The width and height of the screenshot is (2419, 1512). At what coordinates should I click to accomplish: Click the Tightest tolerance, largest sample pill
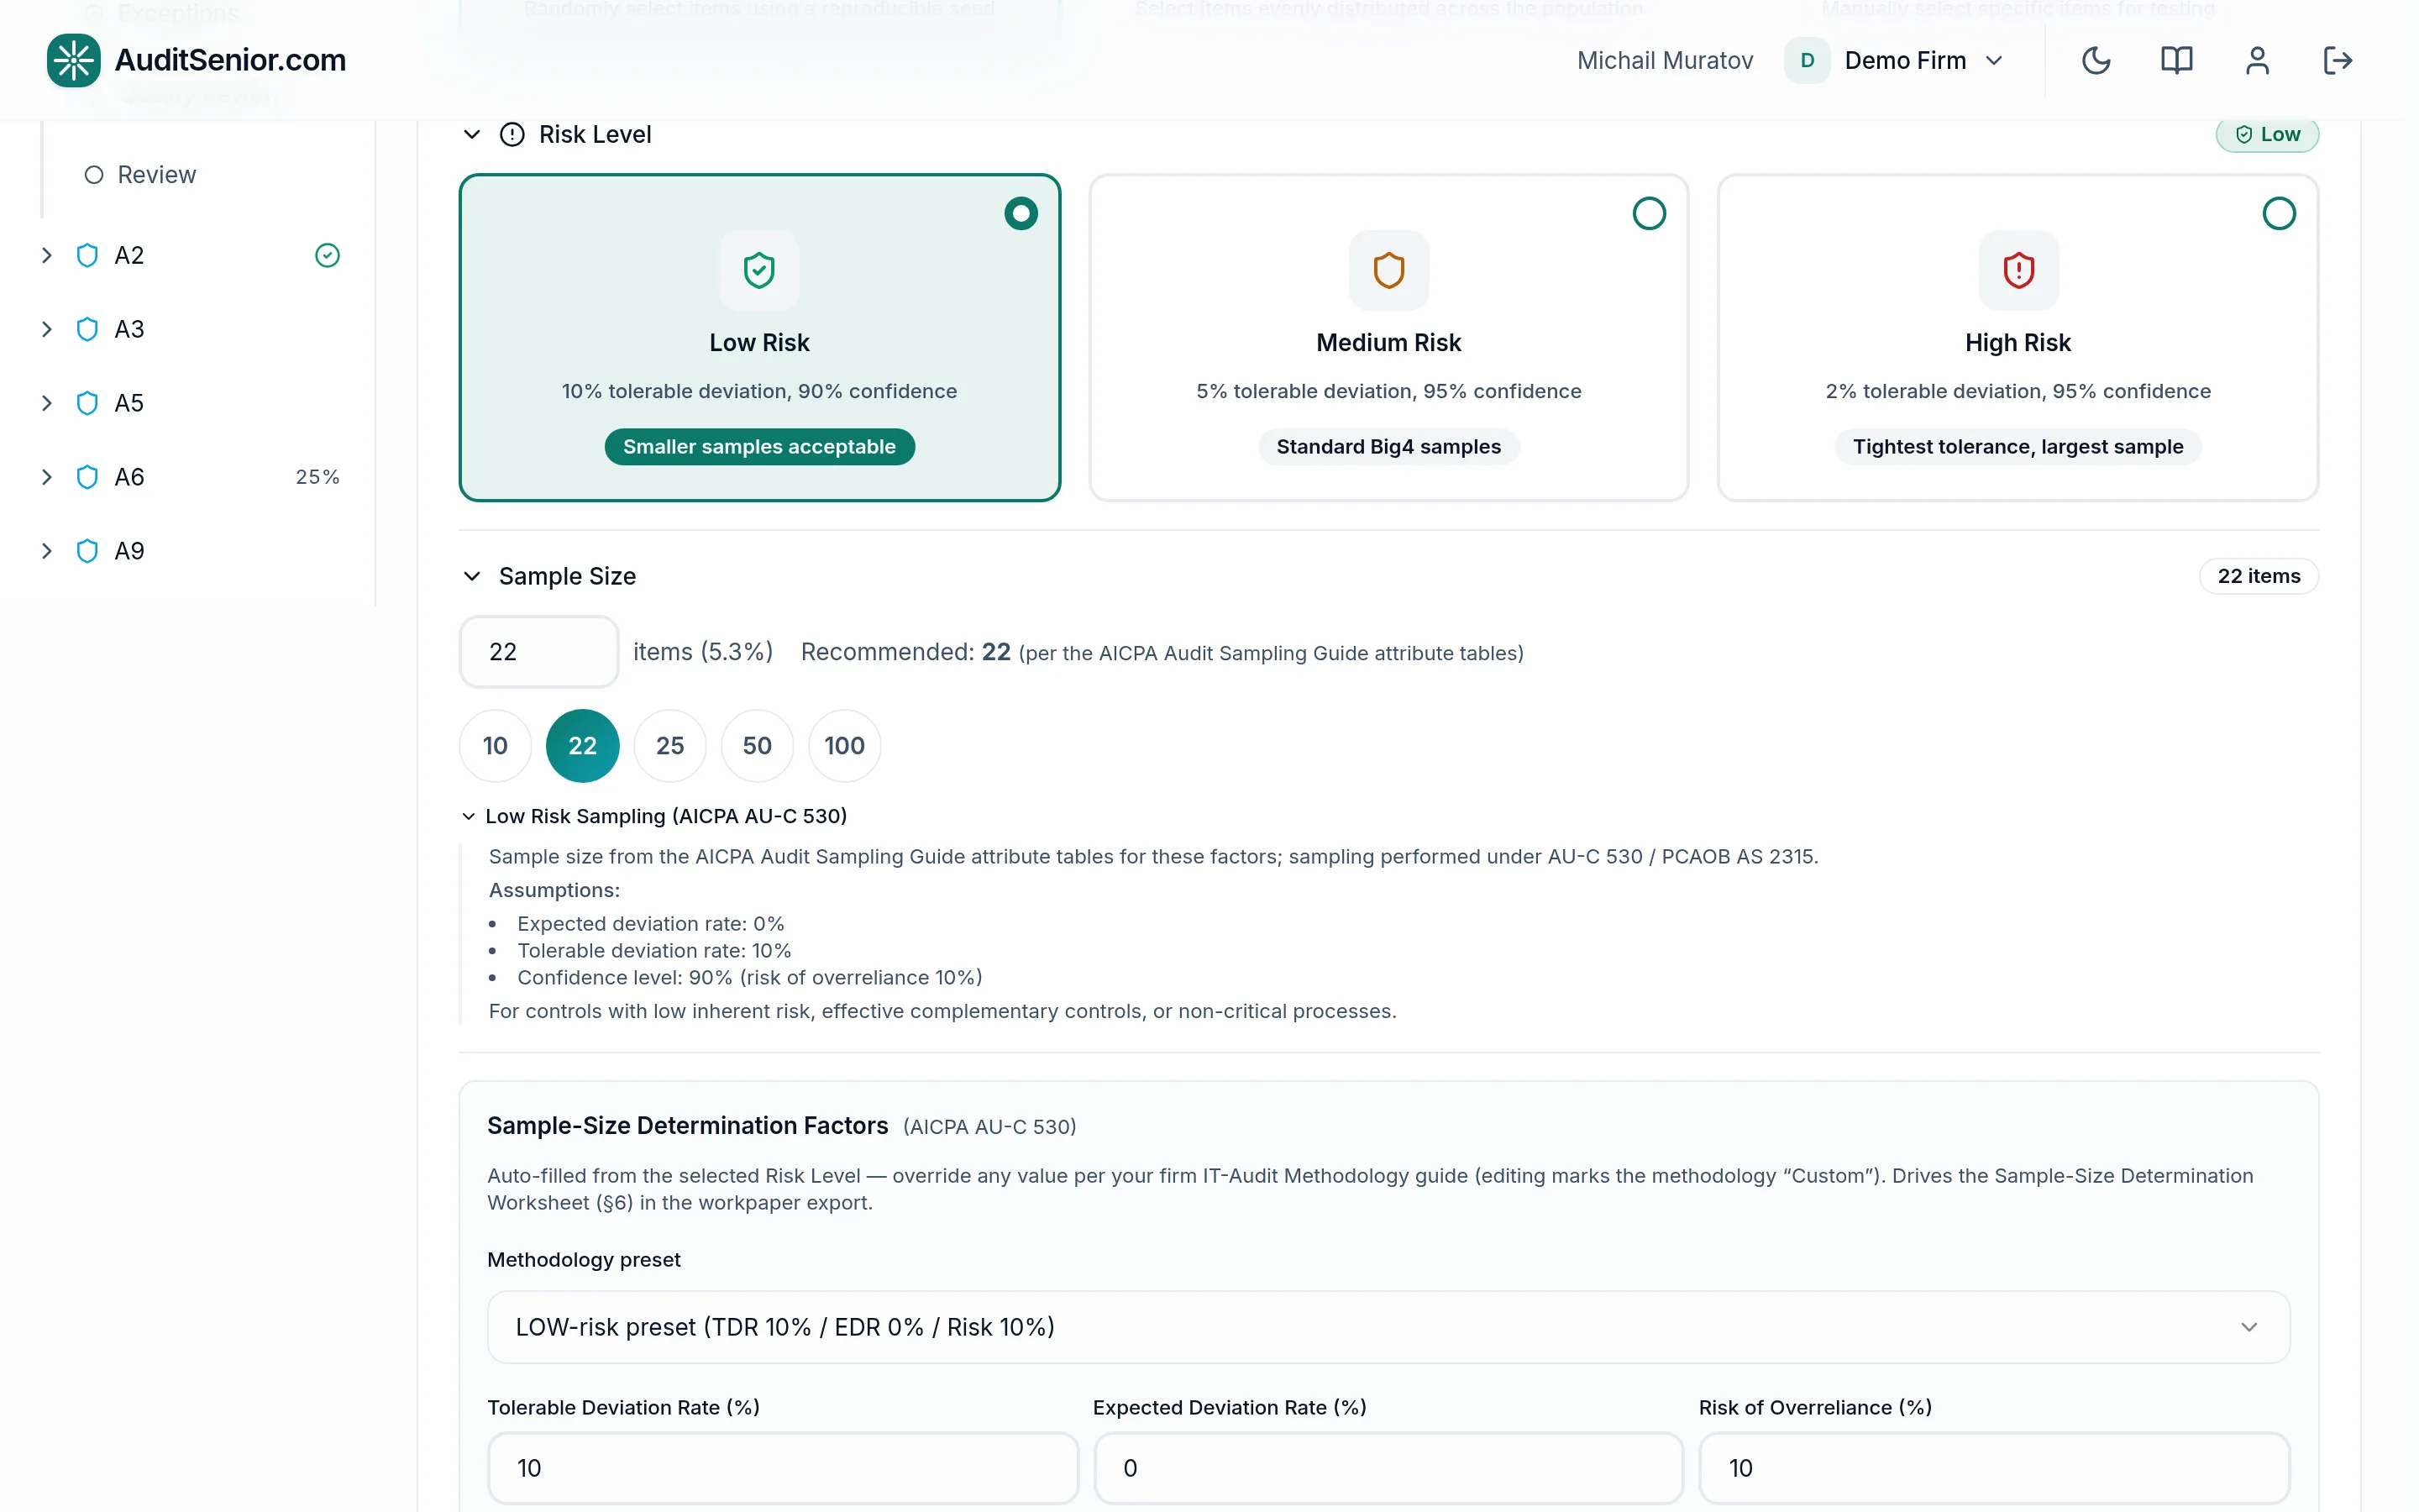tap(2018, 447)
